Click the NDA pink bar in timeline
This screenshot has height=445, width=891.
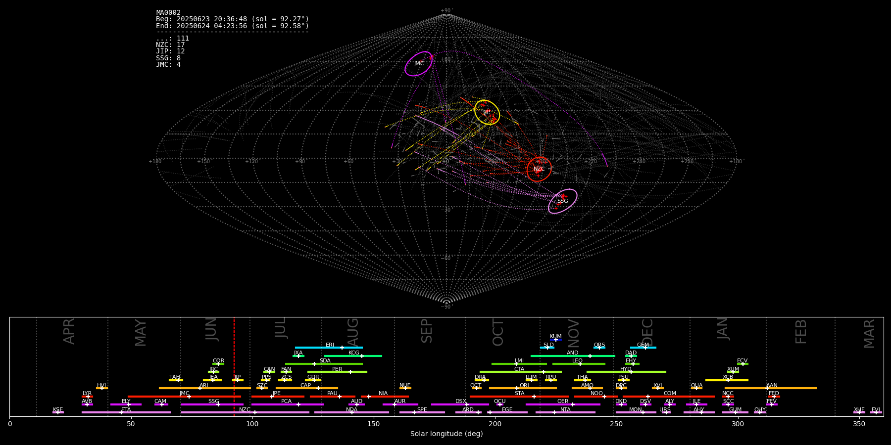click(x=352, y=412)
